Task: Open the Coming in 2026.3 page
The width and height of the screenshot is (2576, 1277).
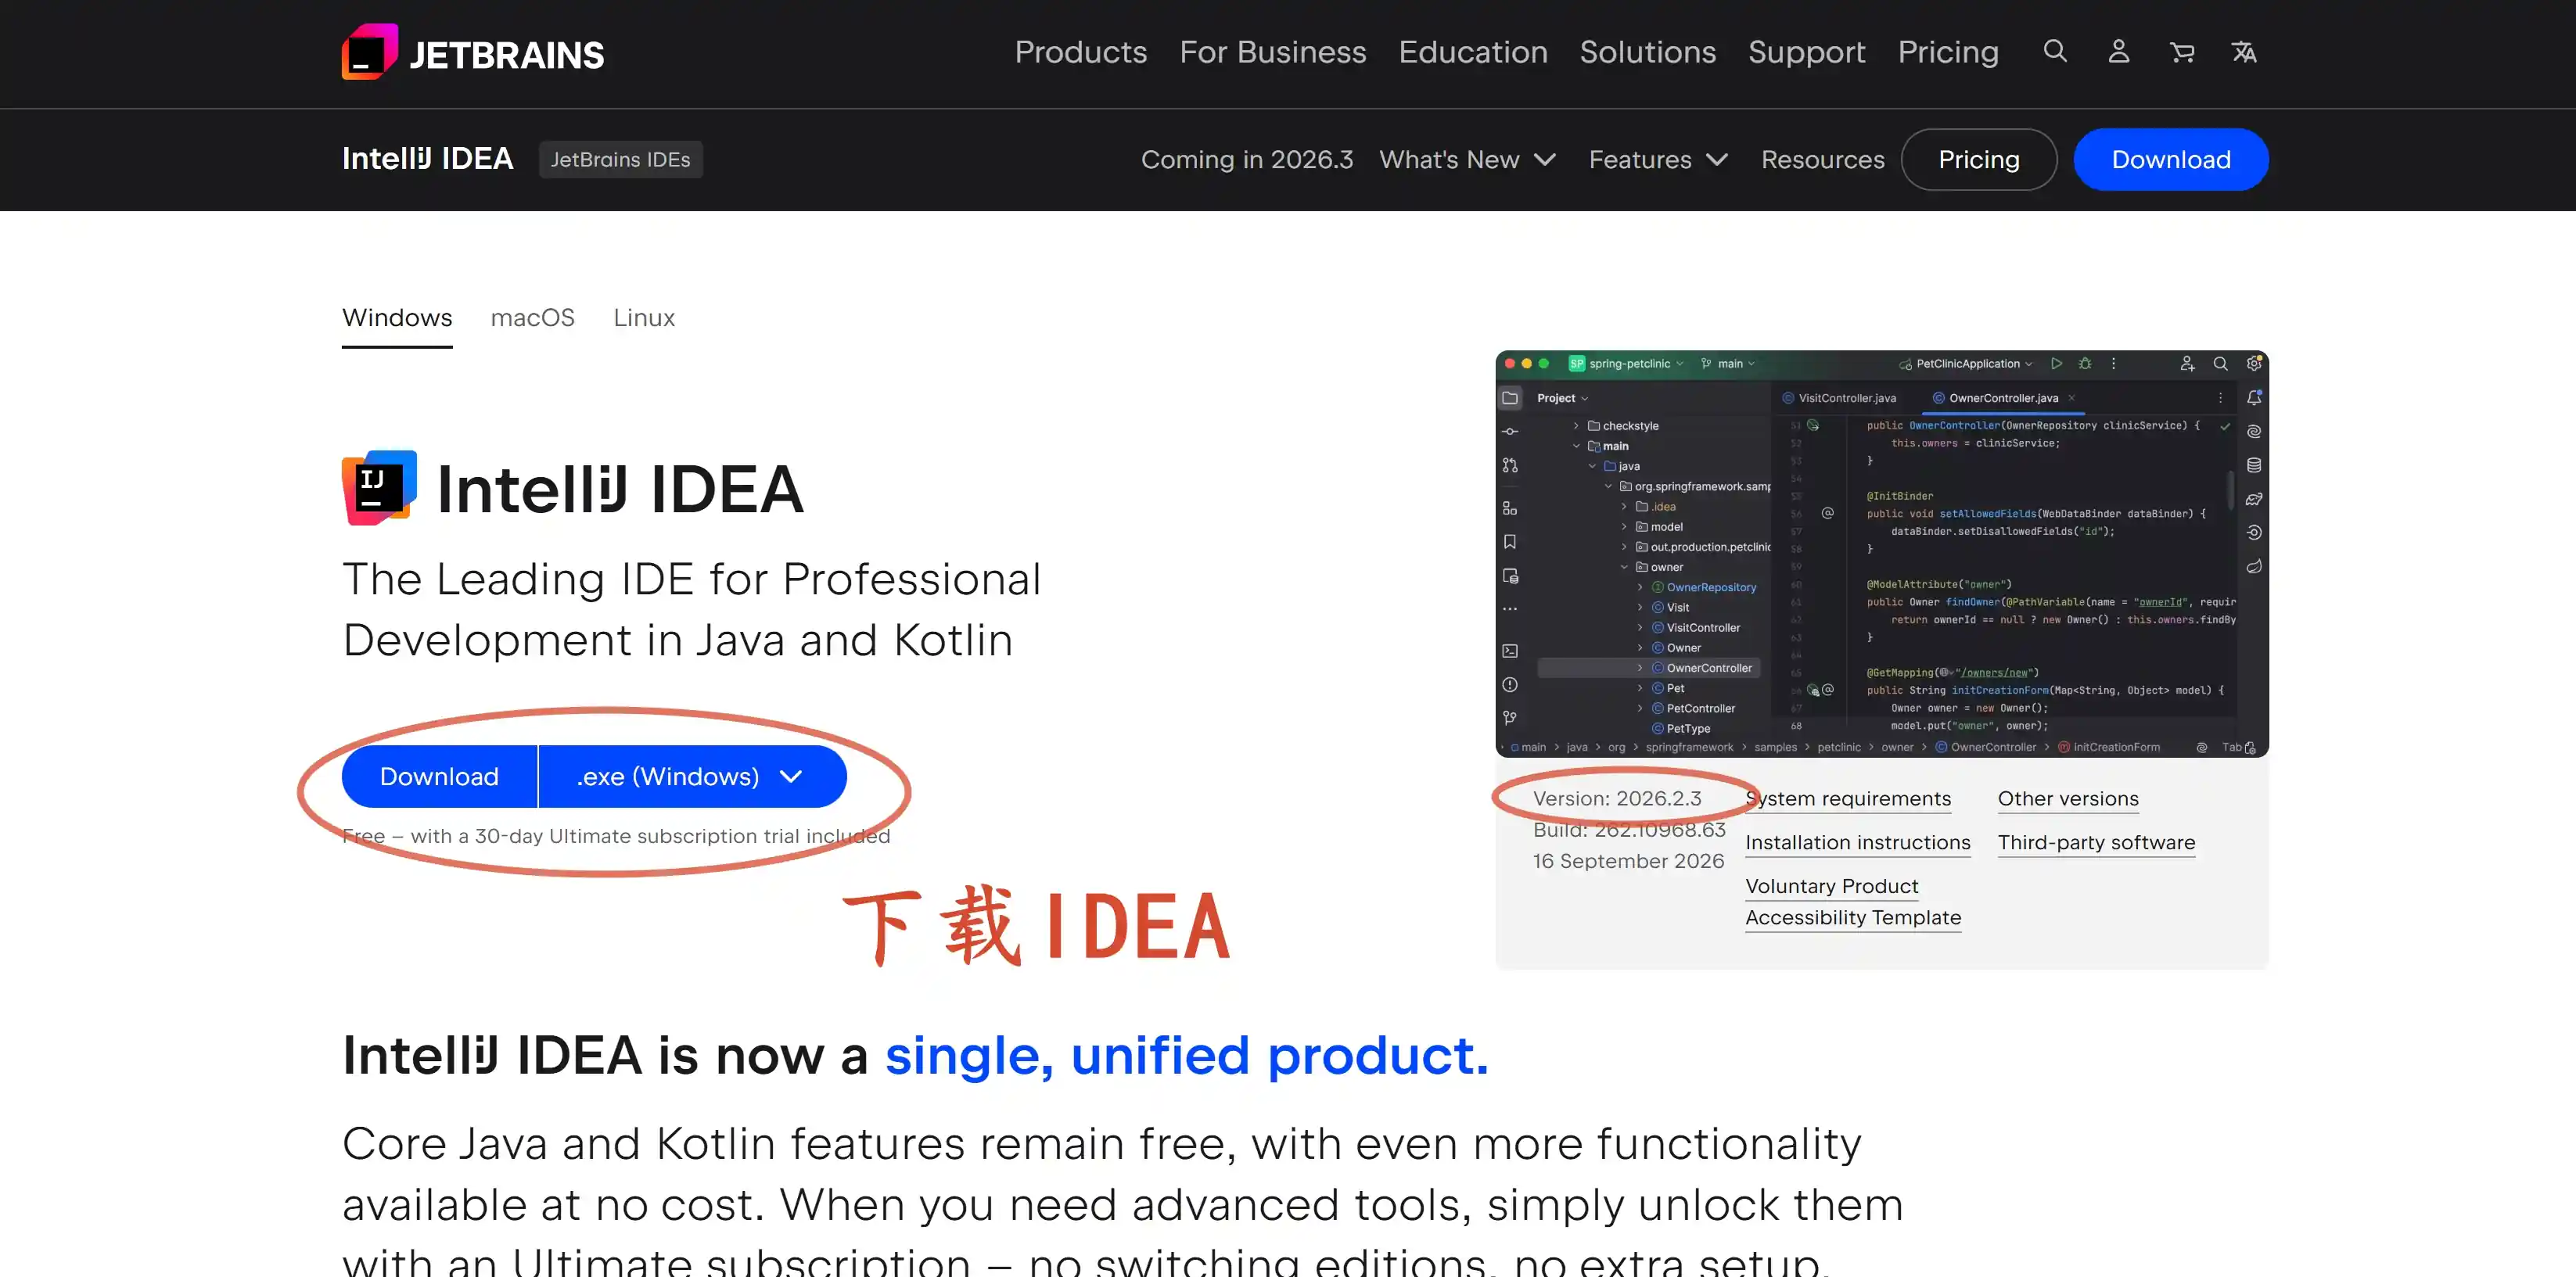Action: click(1247, 160)
